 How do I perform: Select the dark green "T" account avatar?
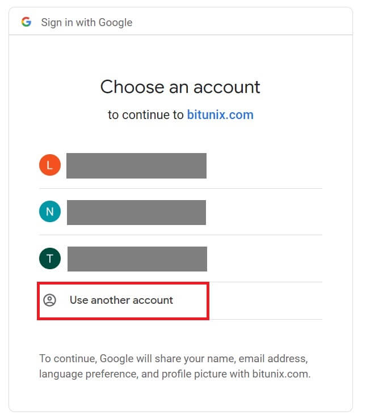[x=50, y=259]
